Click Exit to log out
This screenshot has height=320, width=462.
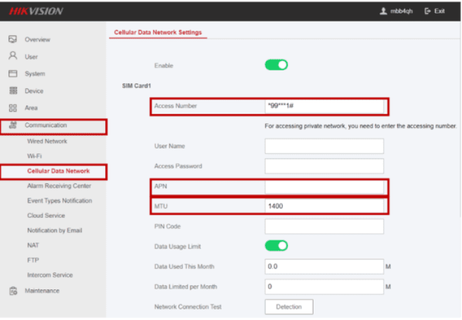(x=435, y=11)
